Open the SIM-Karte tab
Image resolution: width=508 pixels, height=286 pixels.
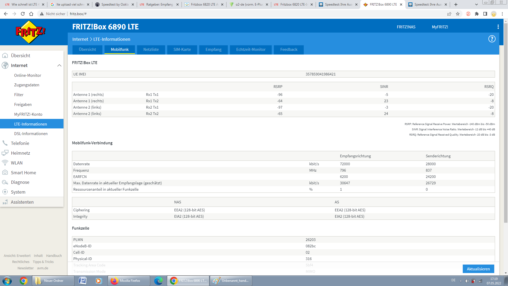tap(182, 50)
